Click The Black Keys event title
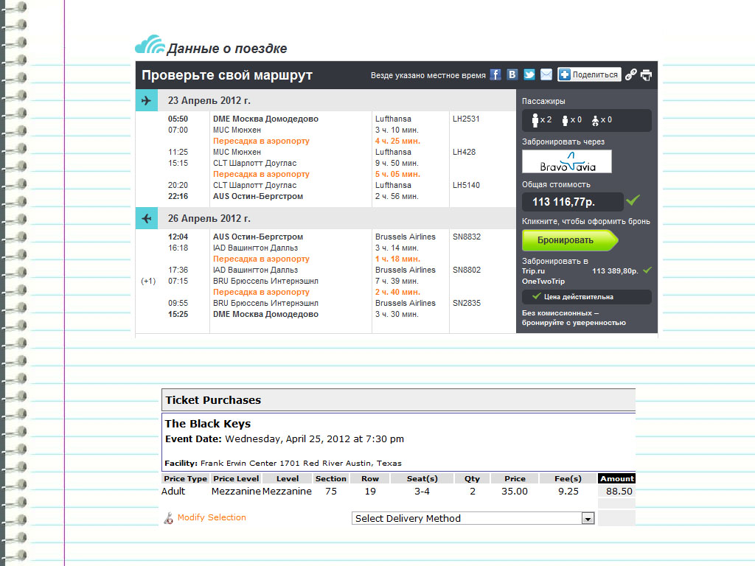 click(x=207, y=424)
